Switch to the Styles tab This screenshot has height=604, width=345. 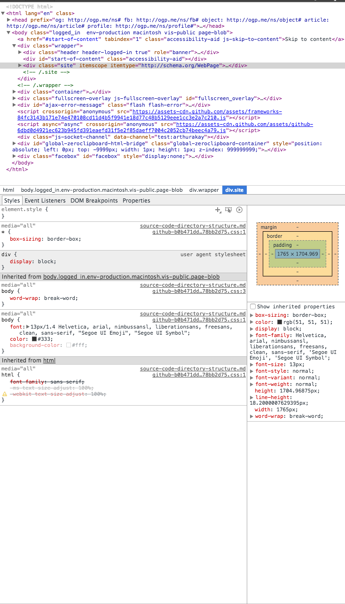(x=12, y=201)
